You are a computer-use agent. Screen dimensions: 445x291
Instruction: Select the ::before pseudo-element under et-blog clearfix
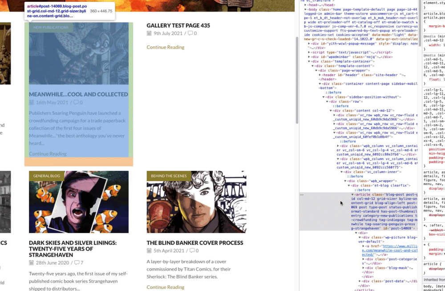[x=362, y=190]
